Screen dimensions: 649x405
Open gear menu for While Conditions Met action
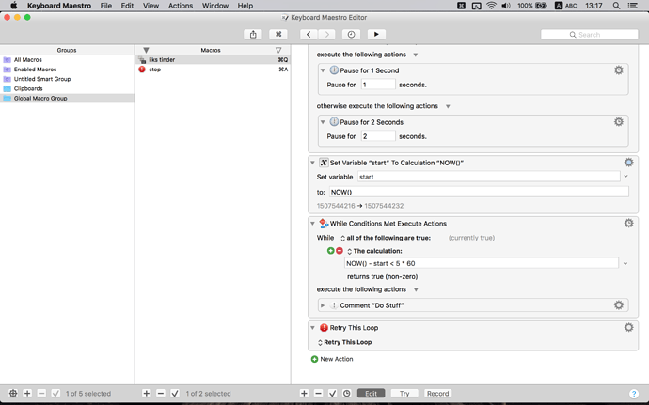(628, 224)
